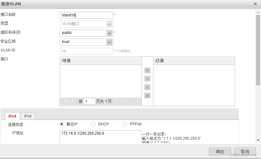
Task: Go to first page of available interfaces
Action: point(66,101)
